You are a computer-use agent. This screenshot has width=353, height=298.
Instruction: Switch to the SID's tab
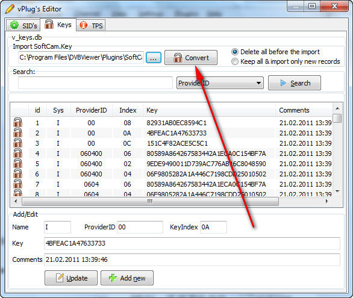(x=23, y=25)
